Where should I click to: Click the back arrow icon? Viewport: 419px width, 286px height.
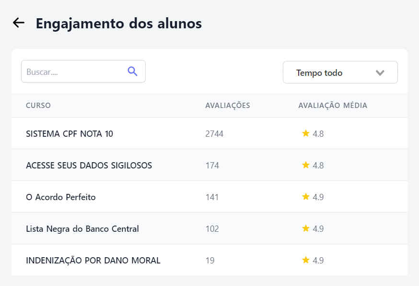pyautogui.click(x=19, y=23)
